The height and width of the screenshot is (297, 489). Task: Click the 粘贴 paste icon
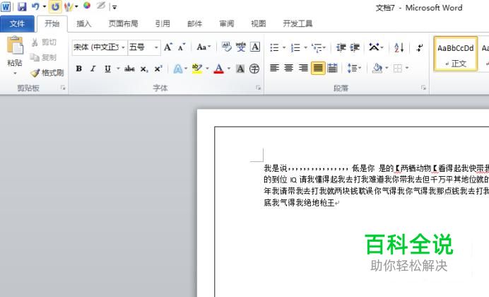click(x=15, y=45)
